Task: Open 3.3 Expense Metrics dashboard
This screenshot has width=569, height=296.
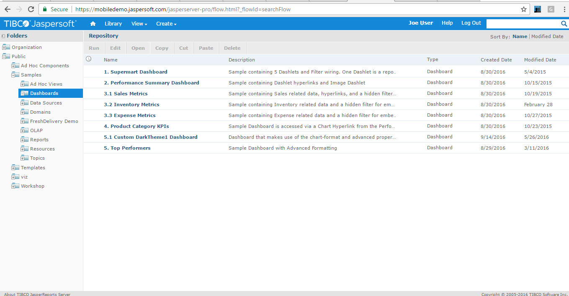Action: click(x=130, y=115)
